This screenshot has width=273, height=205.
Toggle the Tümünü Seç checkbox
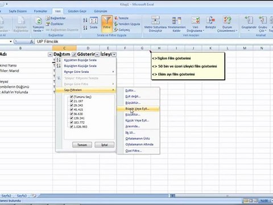click(x=72, y=97)
